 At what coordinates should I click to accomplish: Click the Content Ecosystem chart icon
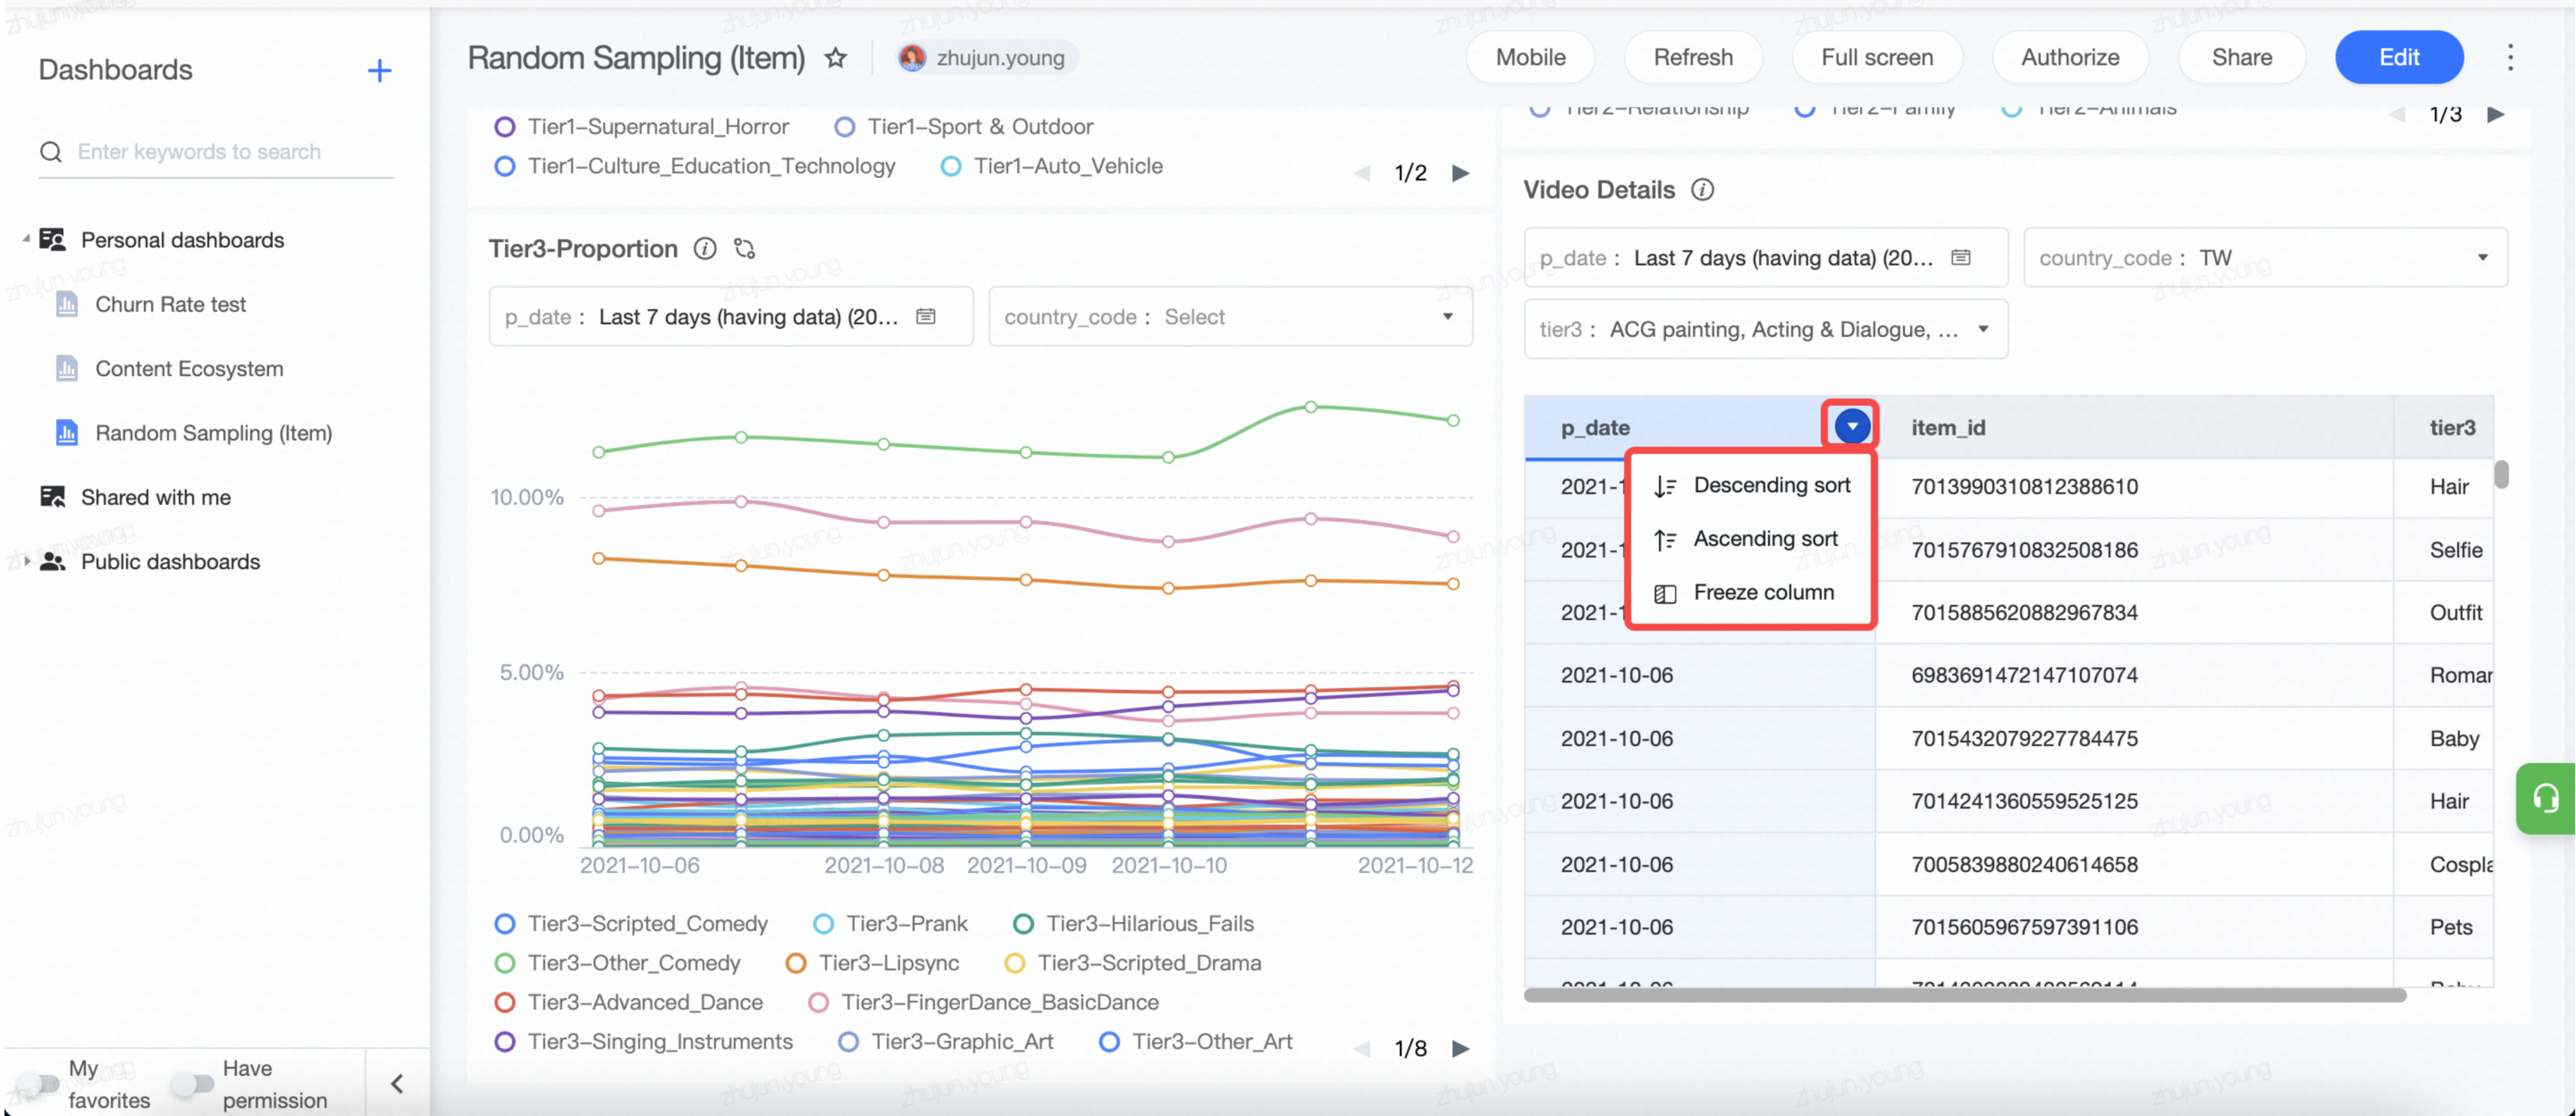click(67, 369)
